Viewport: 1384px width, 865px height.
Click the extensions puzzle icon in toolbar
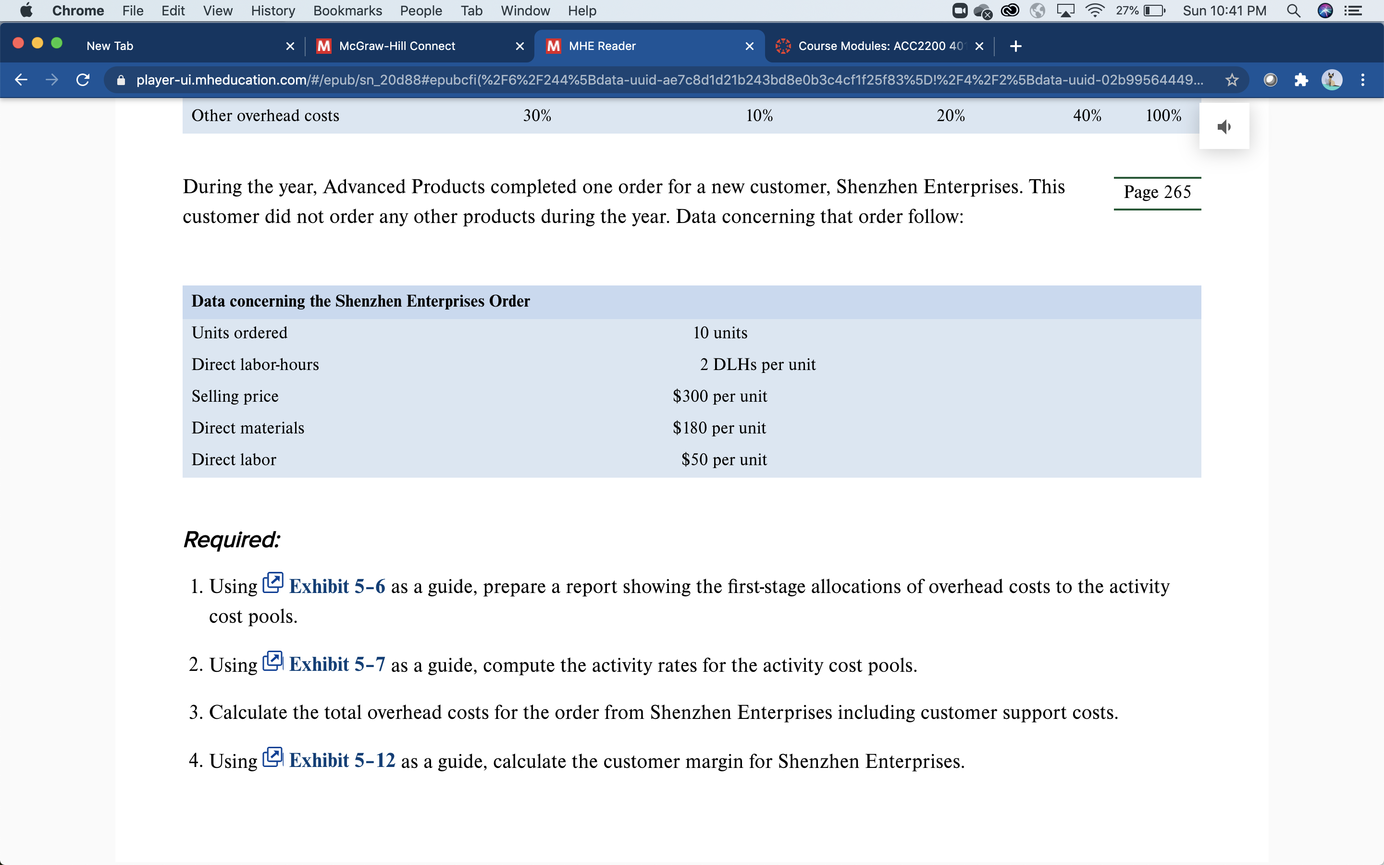click(x=1302, y=79)
